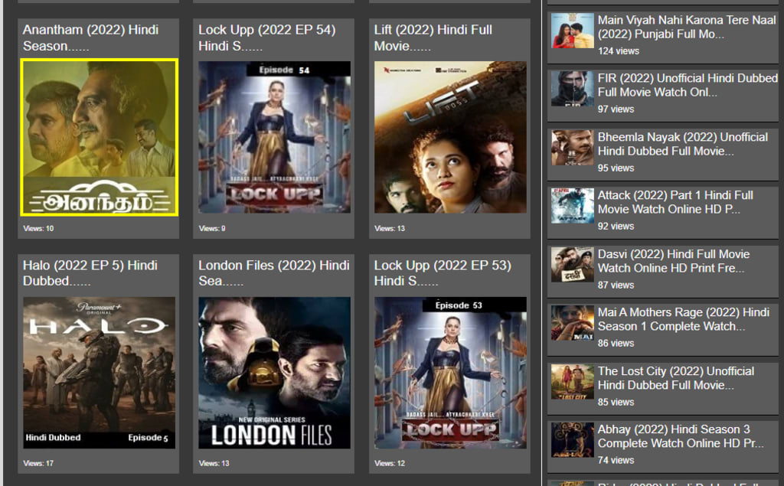
Task: Open the Anantham (2022) Hindi Season title link
Action: pyautogui.click(x=90, y=38)
